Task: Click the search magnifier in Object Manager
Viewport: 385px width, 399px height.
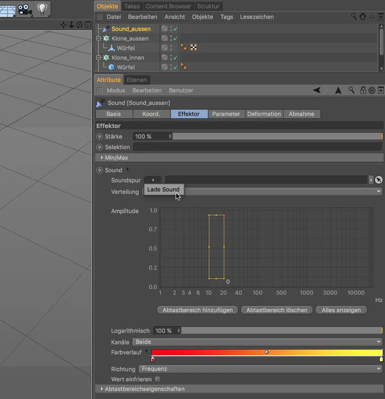Action: coord(354,17)
